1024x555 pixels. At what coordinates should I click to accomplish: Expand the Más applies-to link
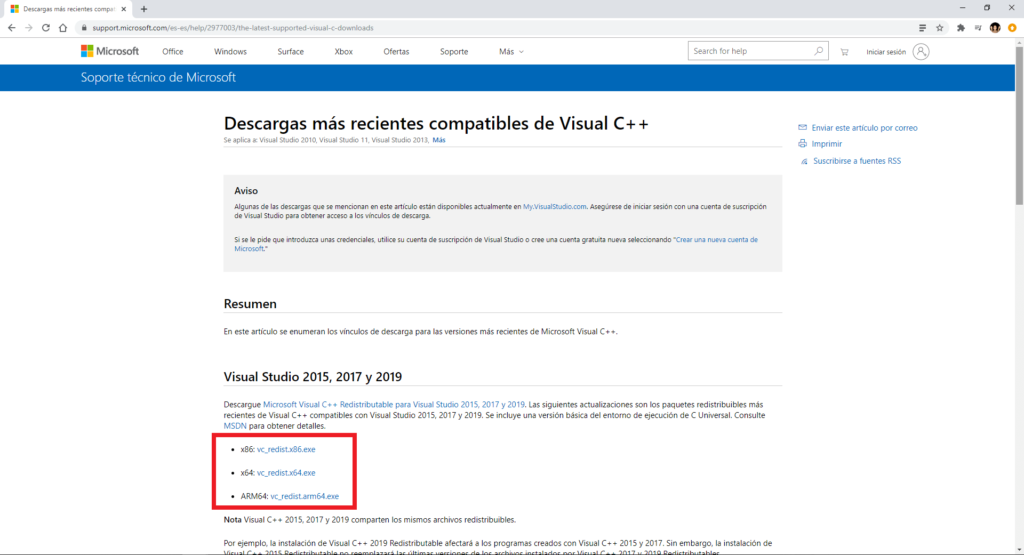click(439, 140)
